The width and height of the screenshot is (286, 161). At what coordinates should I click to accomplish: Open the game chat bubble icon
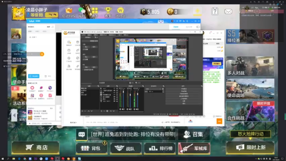[82, 135]
